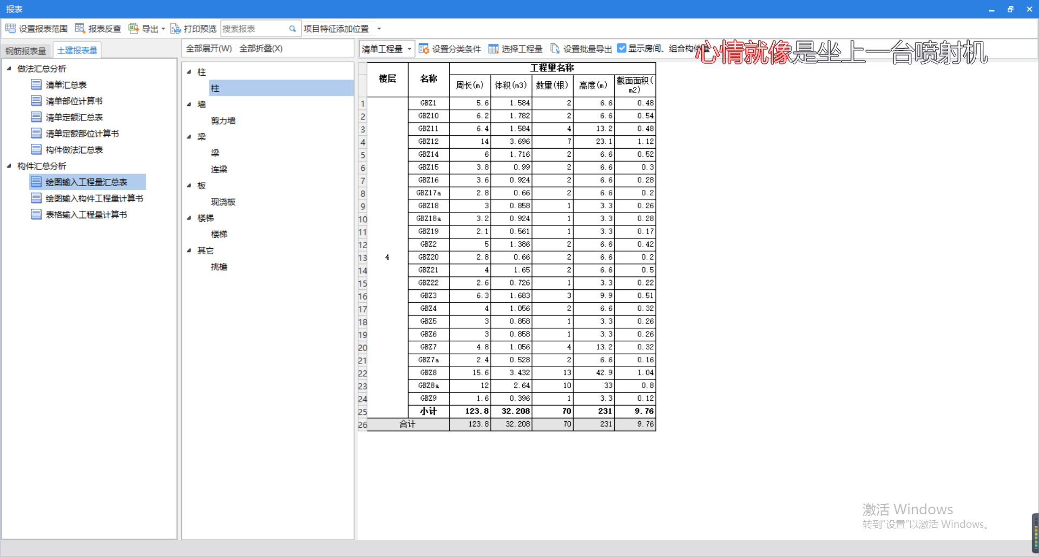Collapse the 墙 category node

(189, 104)
